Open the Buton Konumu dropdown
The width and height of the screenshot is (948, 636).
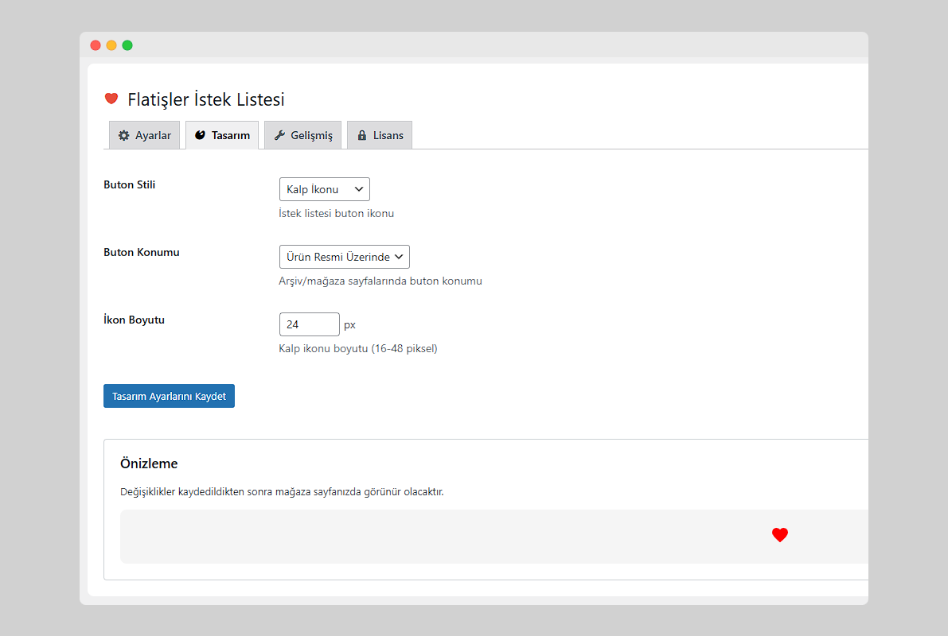click(344, 256)
